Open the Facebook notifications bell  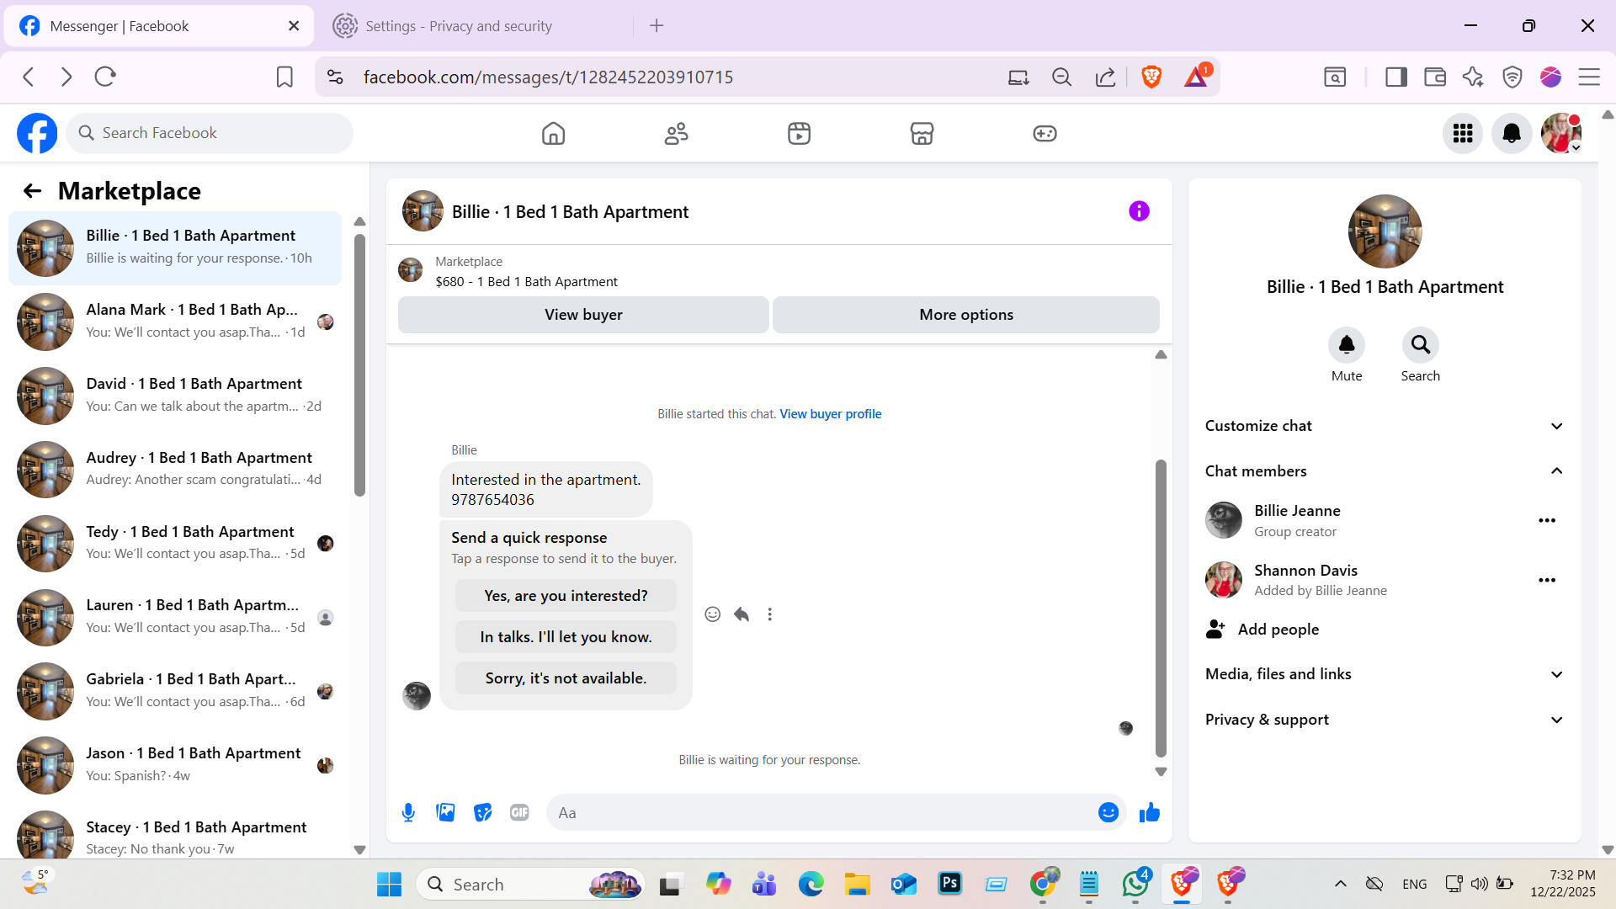coord(1512,133)
